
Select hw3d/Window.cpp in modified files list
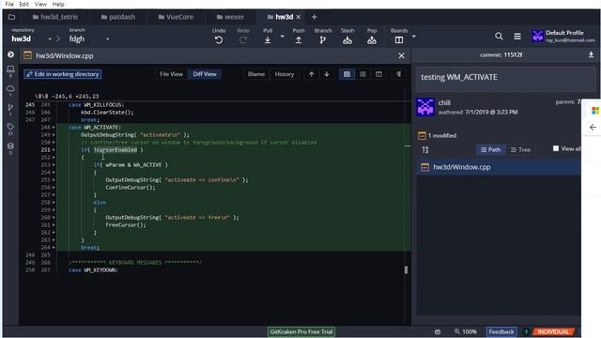[499, 167]
